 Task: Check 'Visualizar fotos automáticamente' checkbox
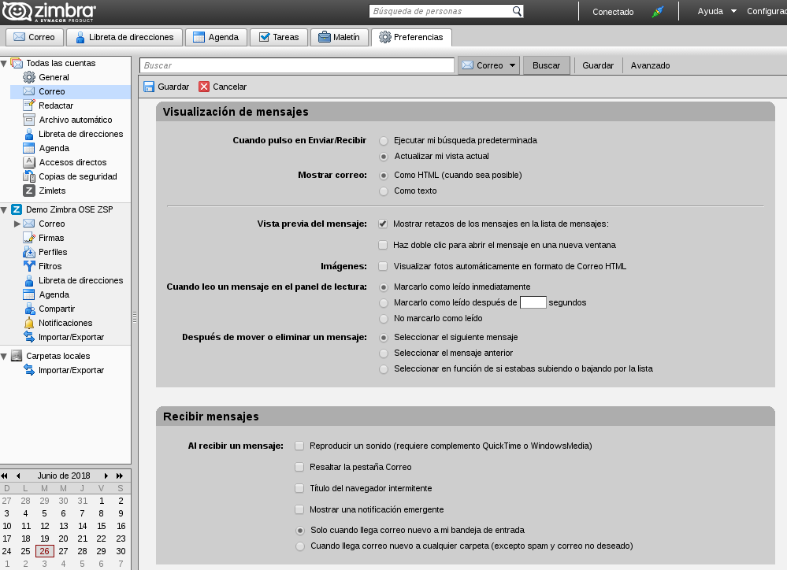click(383, 266)
